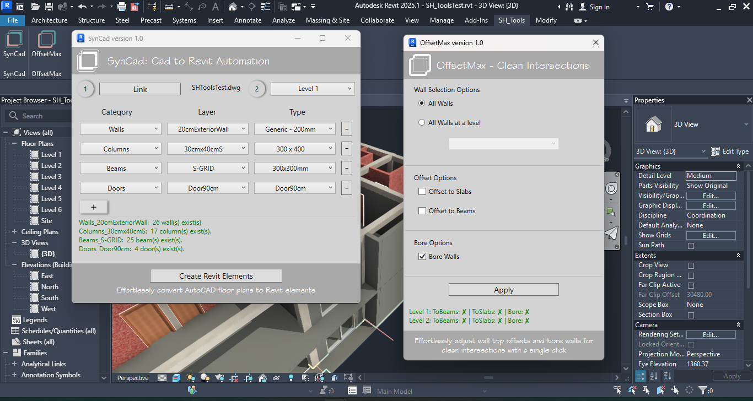
Task: Click Sign In in the title bar
Action: [x=599, y=7]
